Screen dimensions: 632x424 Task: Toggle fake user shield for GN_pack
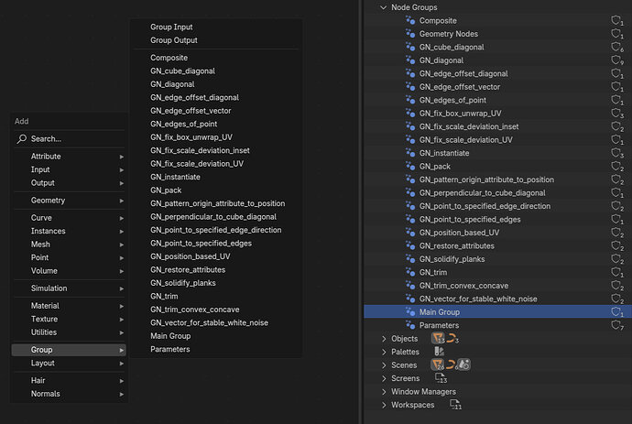[616, 167]
